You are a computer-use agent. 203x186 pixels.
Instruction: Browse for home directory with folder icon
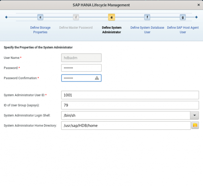click(x=195, y=125)
